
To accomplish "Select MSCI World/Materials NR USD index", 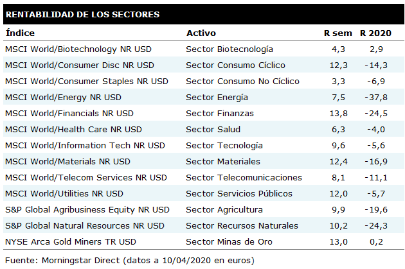I will tap(67, 161).
